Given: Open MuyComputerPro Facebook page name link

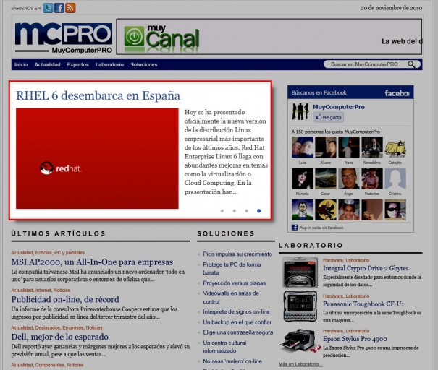Looking at the screenshot, I should [339, 107].
